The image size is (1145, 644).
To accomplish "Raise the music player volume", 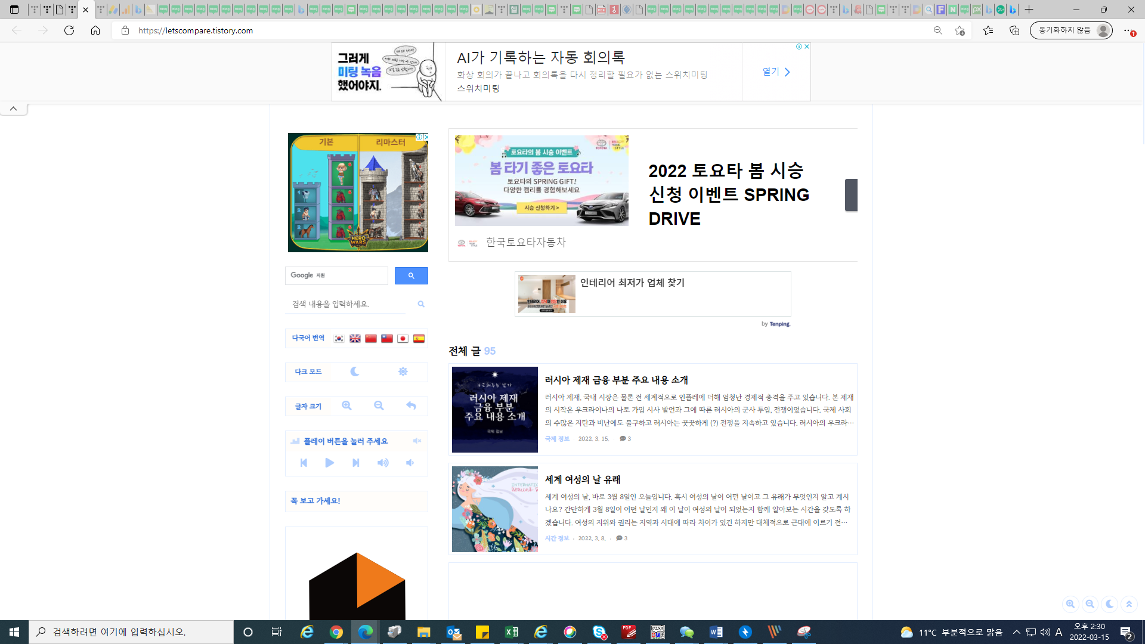I will click(x=383, y=463).
